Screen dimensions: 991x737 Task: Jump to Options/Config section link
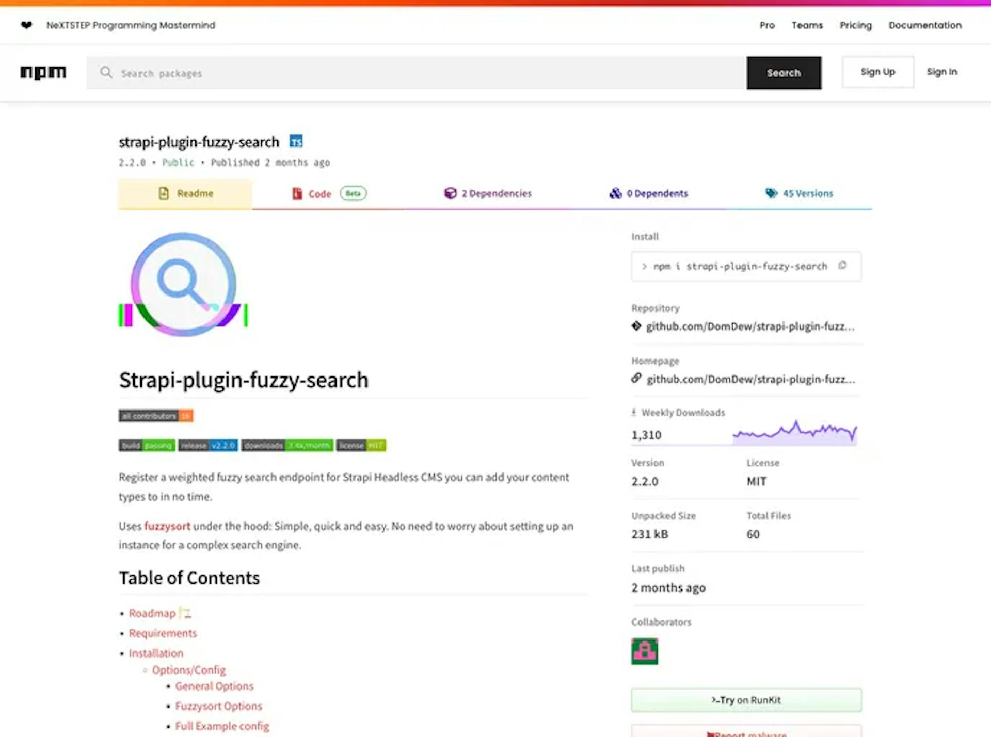[189, 670]
